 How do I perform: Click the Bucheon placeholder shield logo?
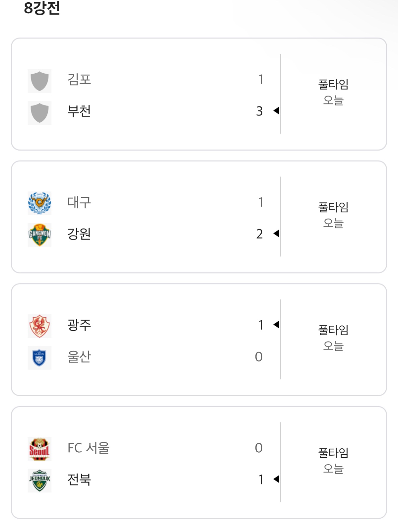click(x=39, y=112)
